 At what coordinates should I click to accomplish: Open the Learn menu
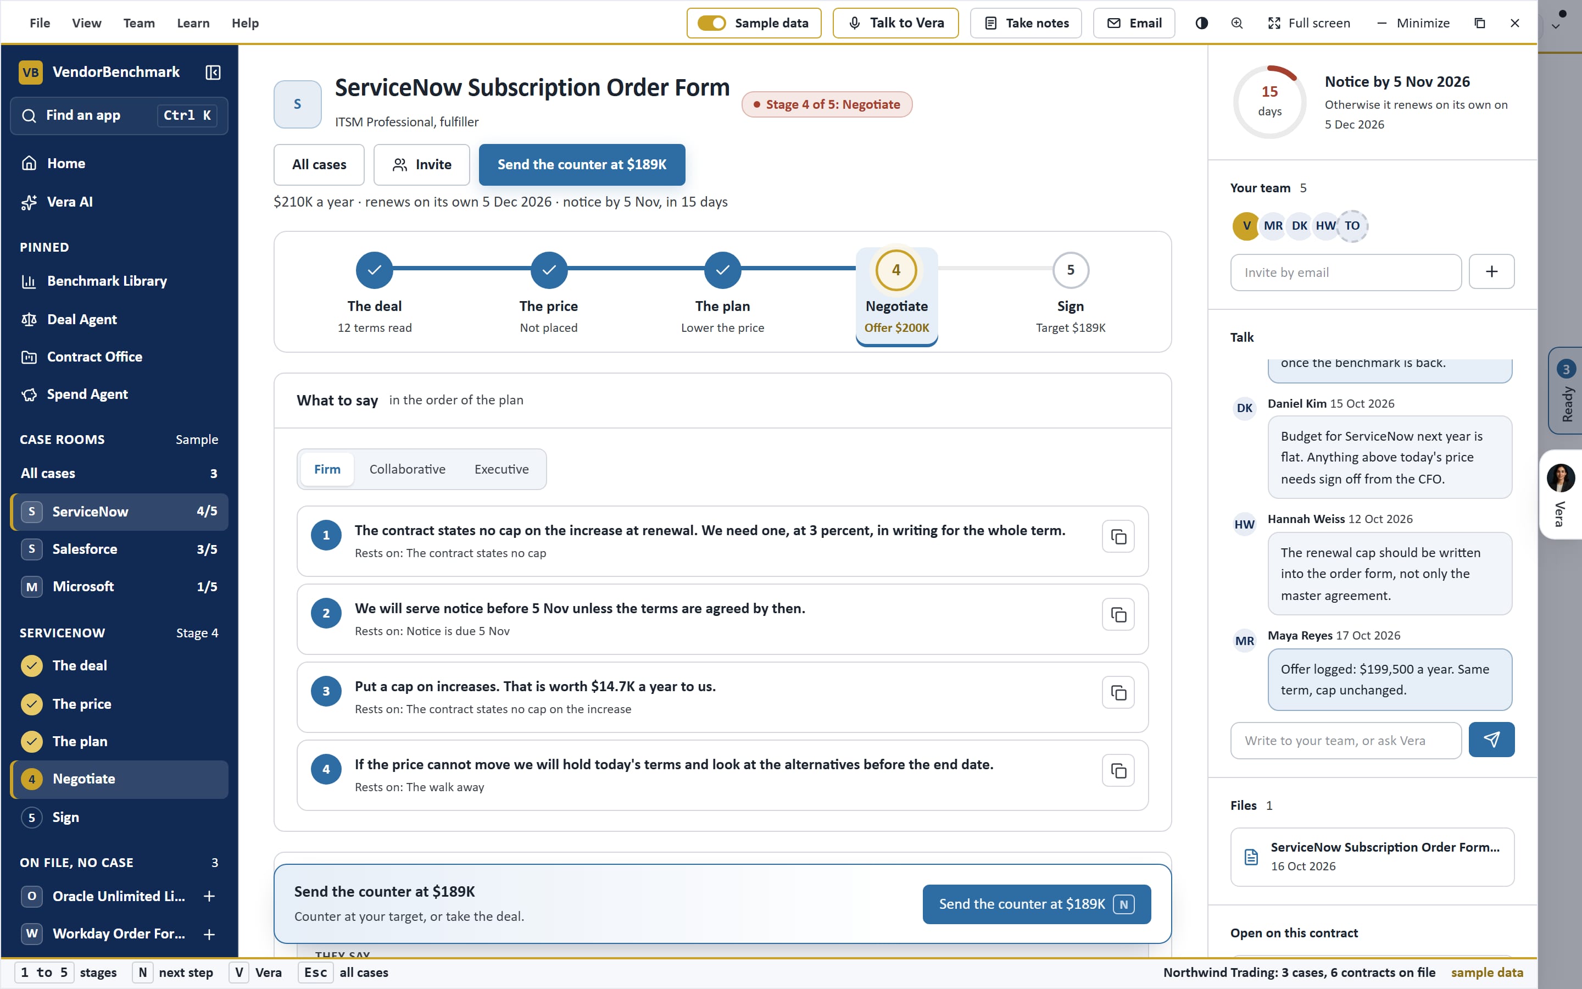193,23
